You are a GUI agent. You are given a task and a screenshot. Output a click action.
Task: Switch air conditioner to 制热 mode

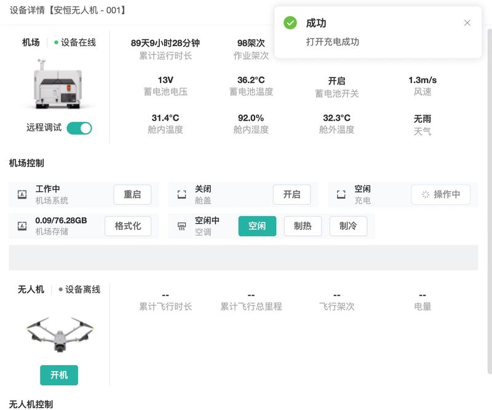pyautogui.click(x=303, y=226)
